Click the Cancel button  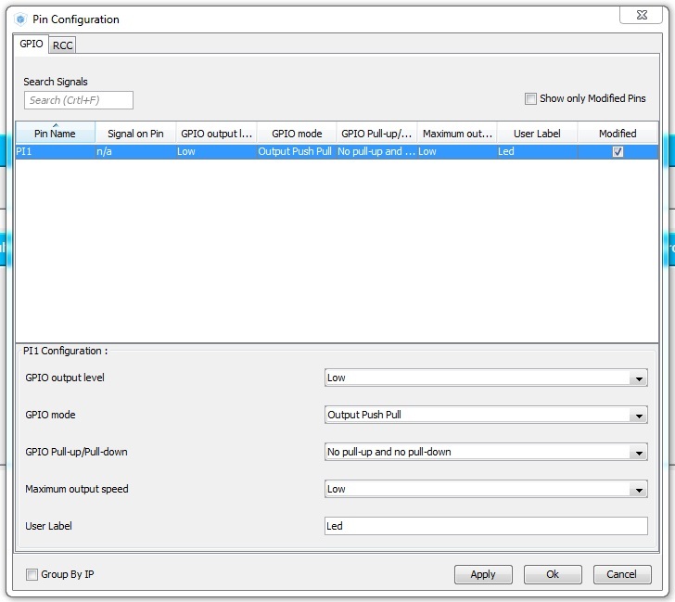(621, 574)
